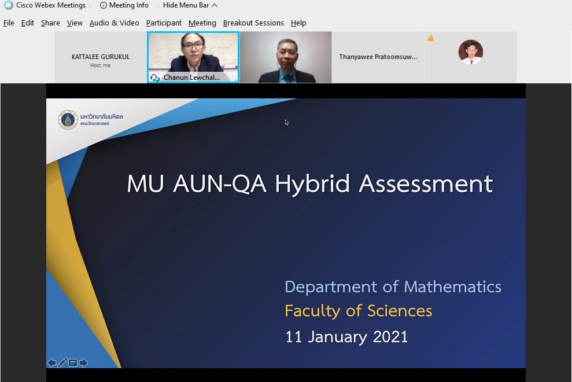This screenshot has width=572, height=382.
Task: Click the participant's round profile photo avatar
Action: point(470,52)
